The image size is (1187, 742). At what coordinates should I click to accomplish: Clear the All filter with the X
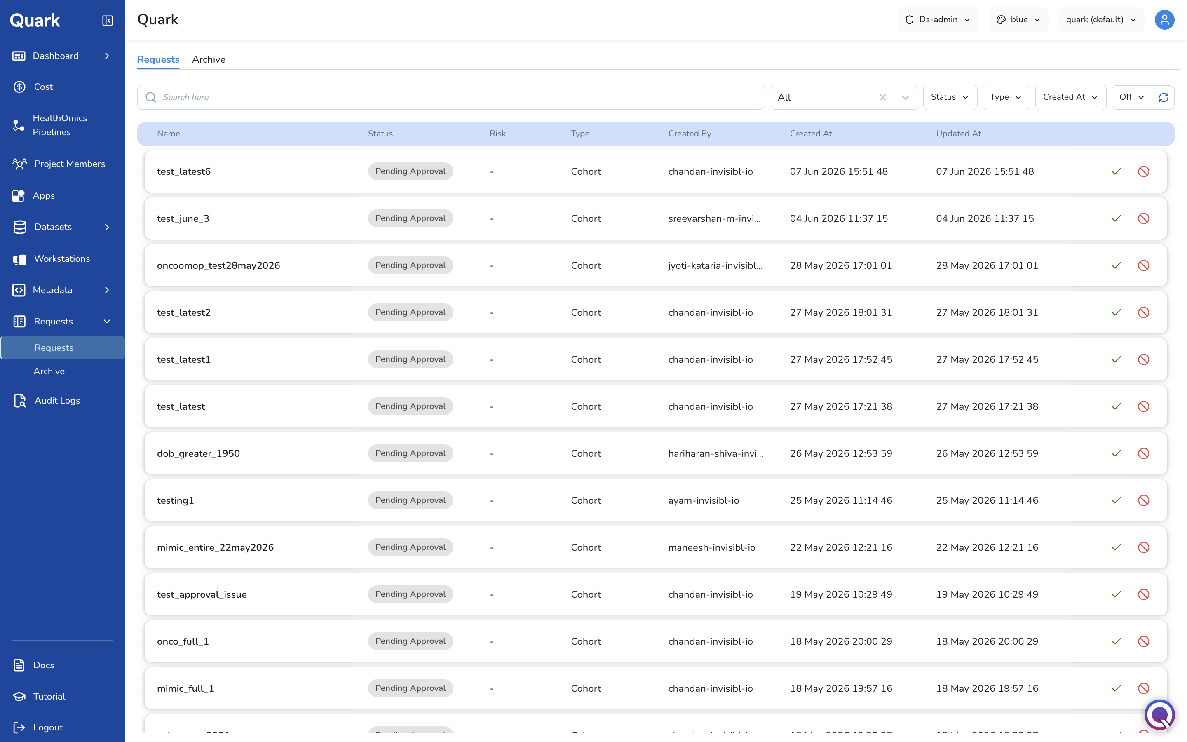pyautogui.click(x=882, y=97)
